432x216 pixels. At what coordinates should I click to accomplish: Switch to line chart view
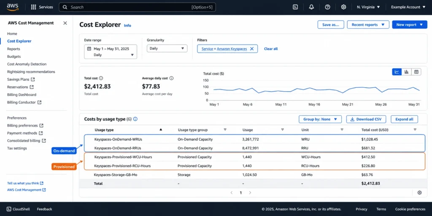point(397,72)
